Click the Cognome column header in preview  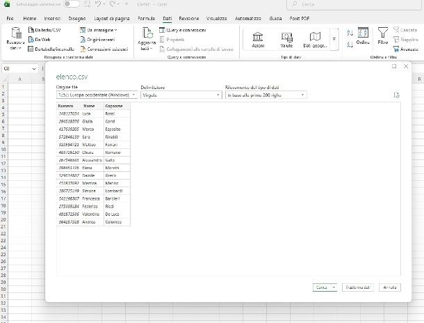117,106
